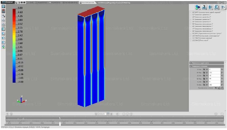227x130 pixels.
Task: Click the color scale legend toggle icon
Action: pyautogui.click(x=3, y=11)
